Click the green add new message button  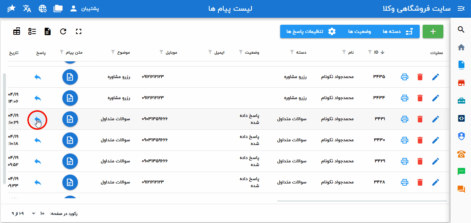tap(433, 31)
